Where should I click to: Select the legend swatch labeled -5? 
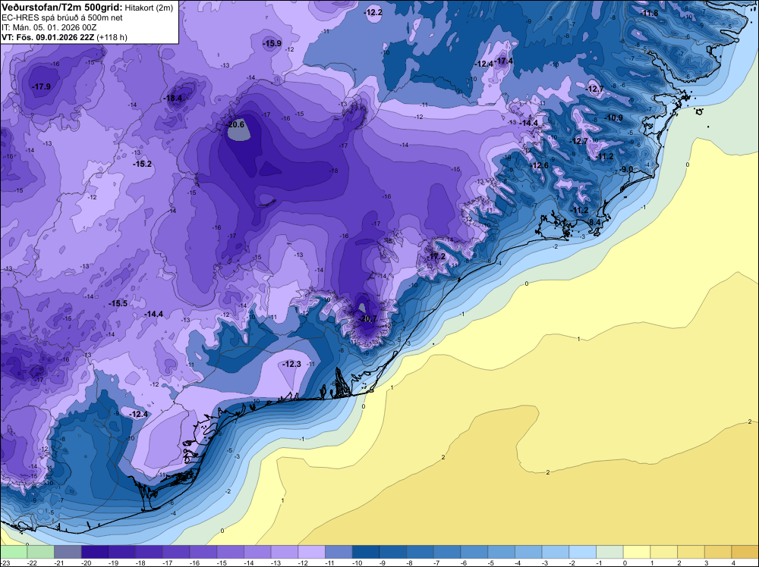(x=502, y=552)
